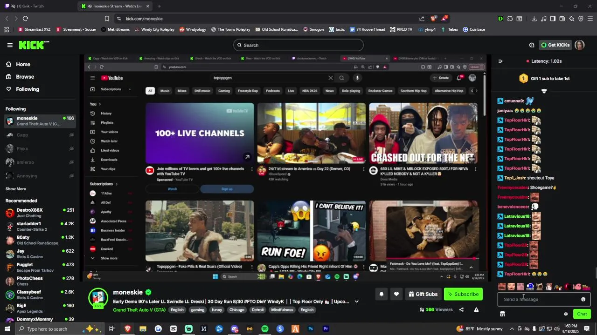Open the browser downloads icon
This screenshot has width=597, height=335.
click(x=534, y=19)
